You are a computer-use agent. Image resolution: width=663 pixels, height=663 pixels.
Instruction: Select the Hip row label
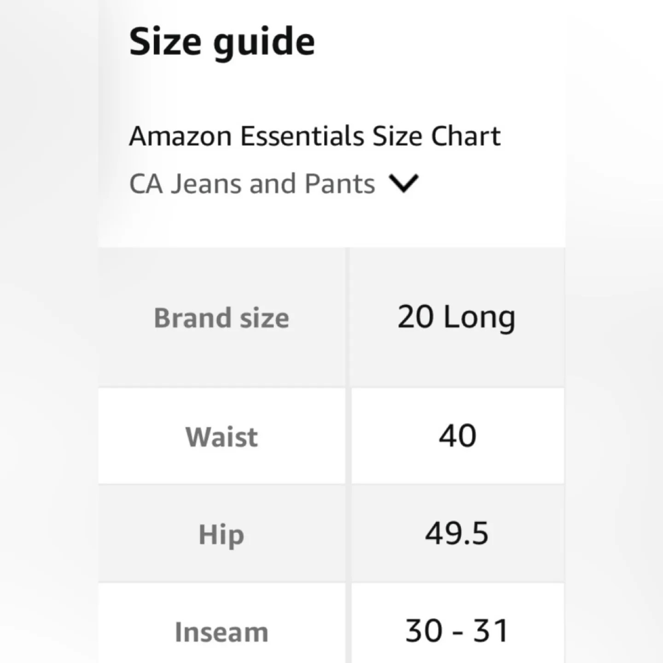coord(221,534)
